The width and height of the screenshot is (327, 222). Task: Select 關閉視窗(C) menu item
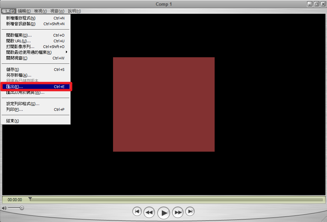point(35,58)
